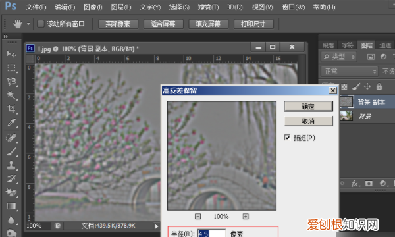Click the radius input field
This screenshot has width=395, height=237.
click(211, 233)
